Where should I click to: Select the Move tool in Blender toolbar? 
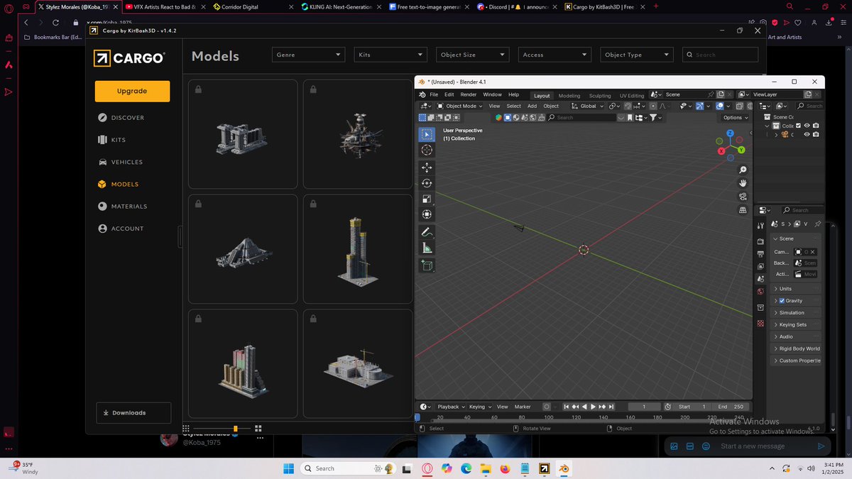click(x=427, y=167)
